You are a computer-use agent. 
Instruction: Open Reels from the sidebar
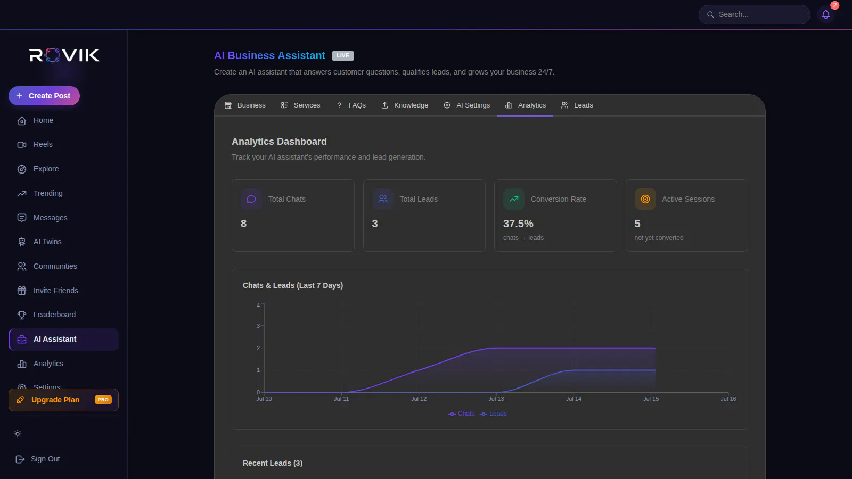(x=63, y=145)
